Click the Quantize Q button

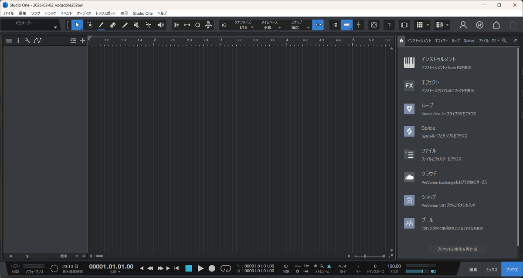[x=197, y=25]
